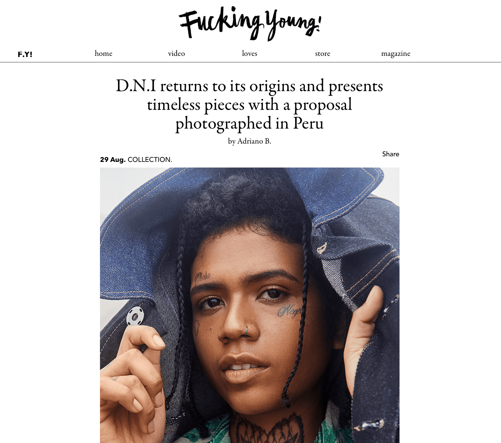
Task: Open the main denim jacket portrait photo
Action: [250, 305]
